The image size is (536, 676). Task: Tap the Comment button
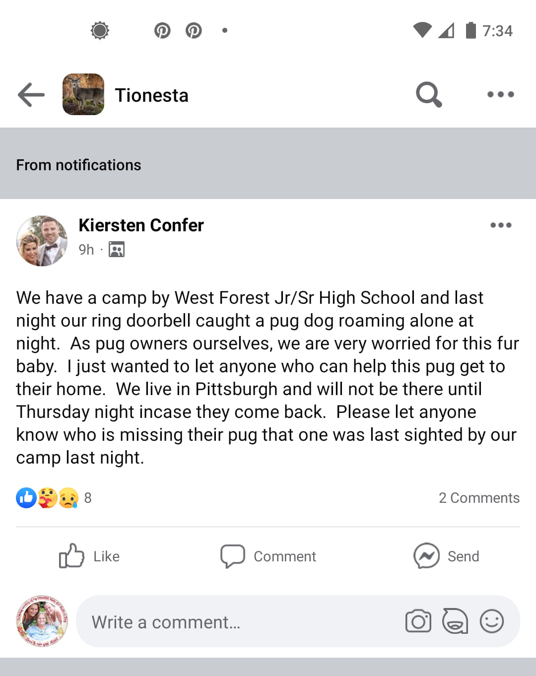click(268, 556)
